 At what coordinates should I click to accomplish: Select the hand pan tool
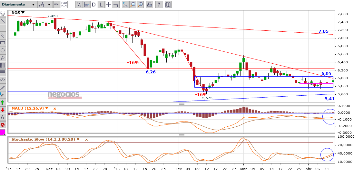coord(3,13)
